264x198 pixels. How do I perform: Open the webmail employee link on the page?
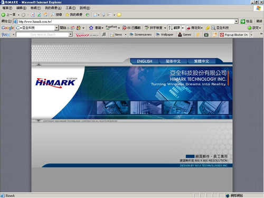pos(211,156)
